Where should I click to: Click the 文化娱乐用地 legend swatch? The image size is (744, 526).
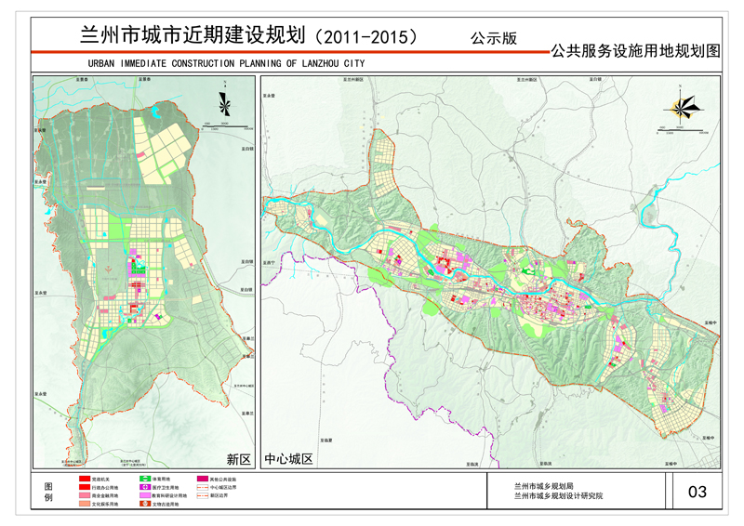coord(84,505)
